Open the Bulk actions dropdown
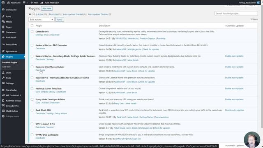The image size is (263, 148). [x=42, y=19]
